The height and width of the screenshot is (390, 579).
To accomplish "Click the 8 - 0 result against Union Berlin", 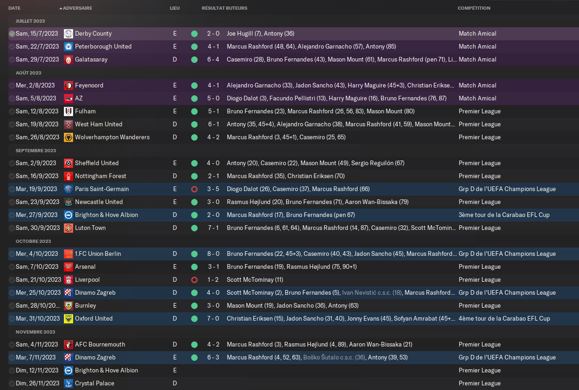I will click(213, 254).
